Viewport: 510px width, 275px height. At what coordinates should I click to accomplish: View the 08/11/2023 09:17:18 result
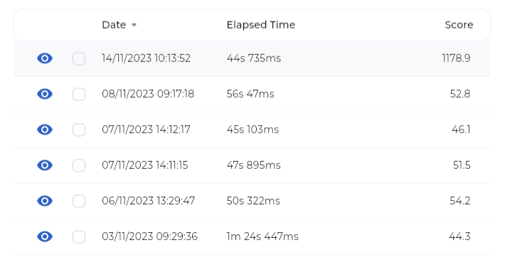(x=45, y=94)
